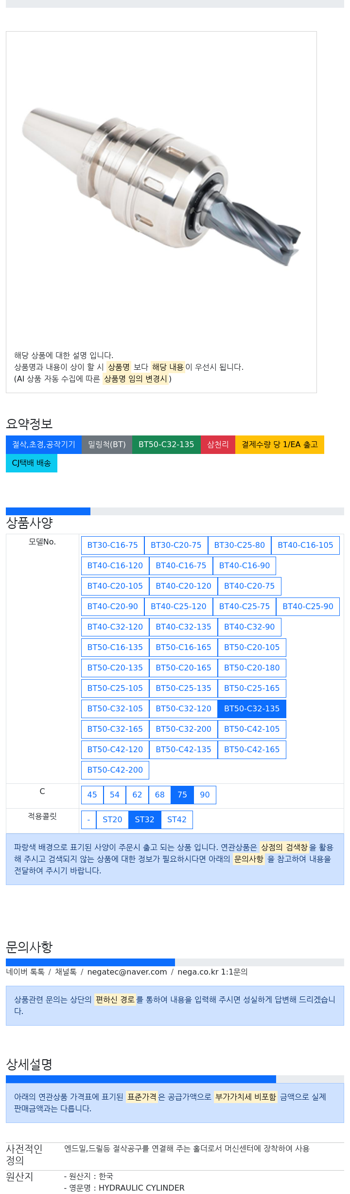This screenshot has height=1194, width=350.
Task: Click the yellow 1/EA 출고 badge
Action: pyautogui.click(x=280, y=444)
